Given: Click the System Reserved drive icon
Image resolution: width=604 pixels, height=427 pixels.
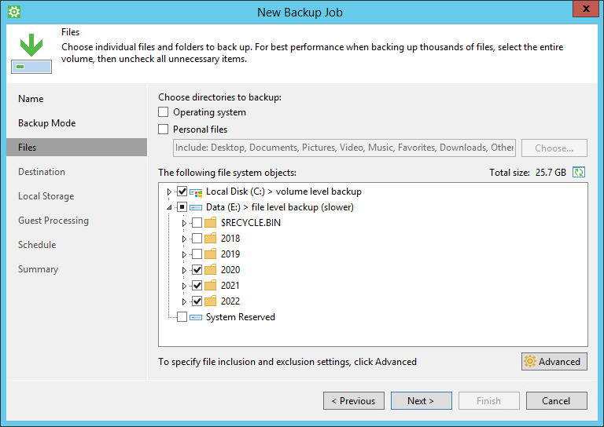Looking at the screenshot, I should pyautogui.click(x=196, y=317).
